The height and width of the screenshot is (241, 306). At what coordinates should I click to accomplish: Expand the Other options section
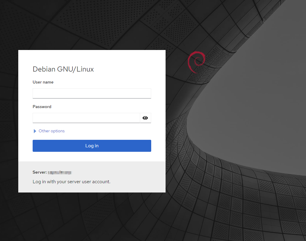click(x=49, y=131)
